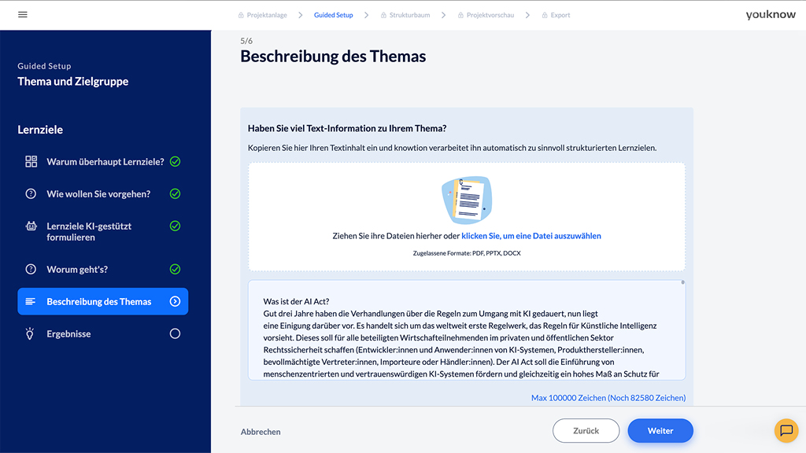The width and height of the screenshot is (806, 453).
Task: Select the lightbulb icon beside 'Ergebnisse'
Action: click(29, 333)
